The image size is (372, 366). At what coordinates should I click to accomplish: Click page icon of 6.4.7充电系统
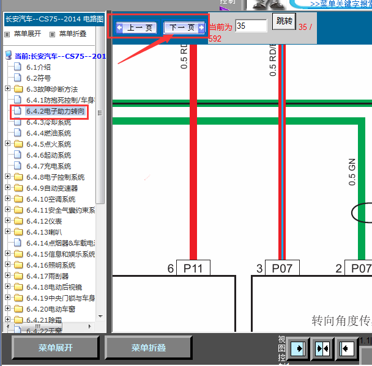tap(18, 166)
